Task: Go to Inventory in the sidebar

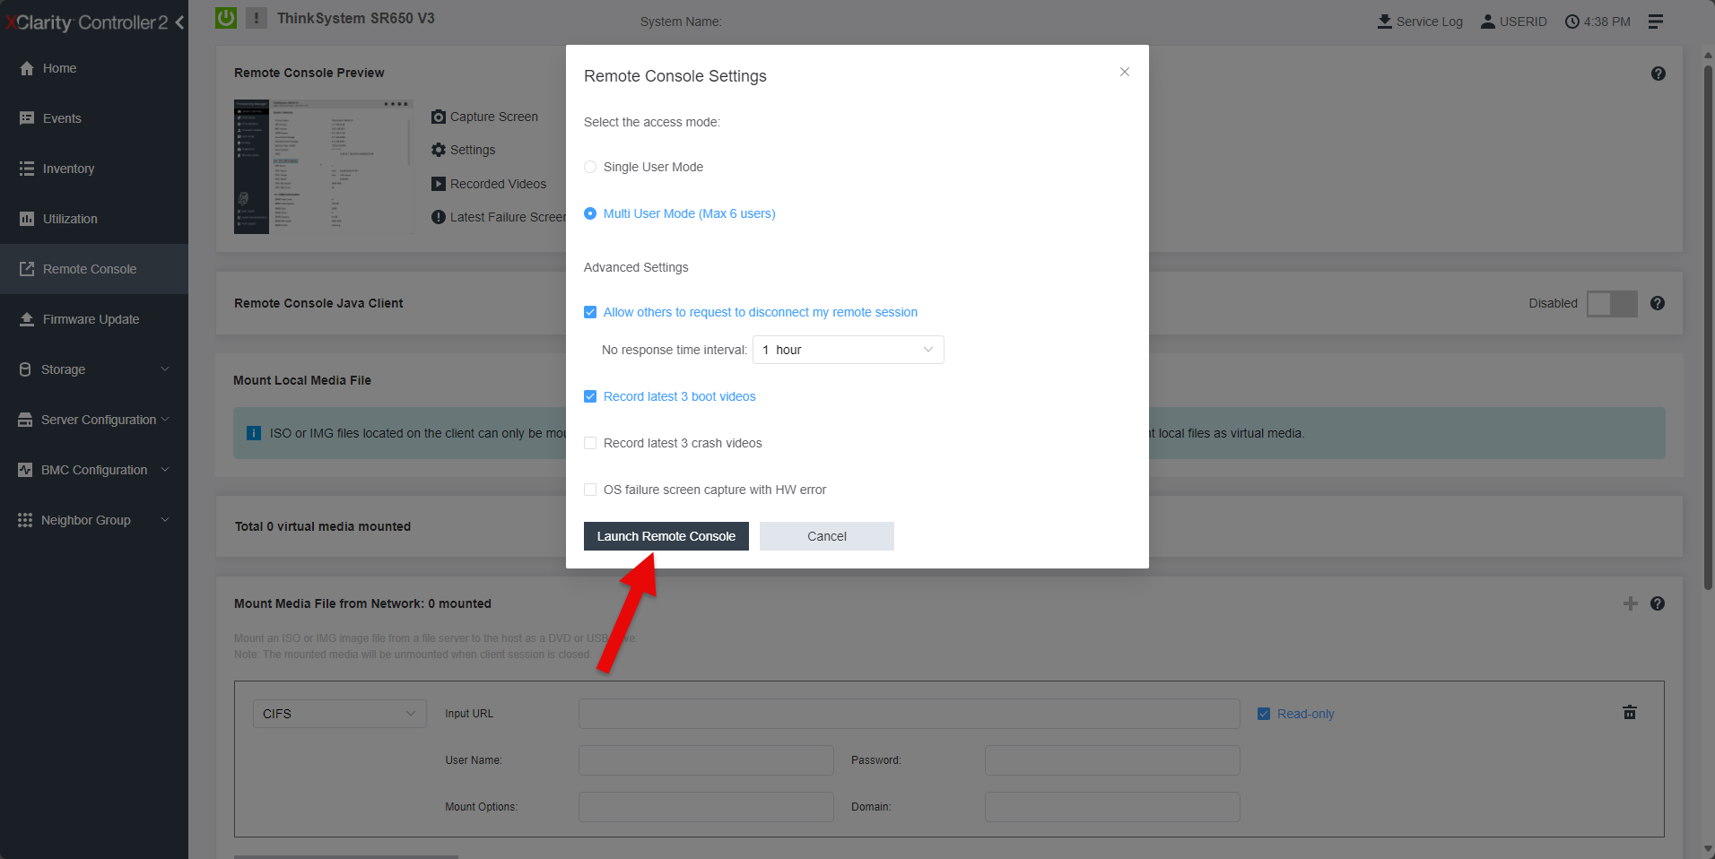Action: tap(68, 169)
